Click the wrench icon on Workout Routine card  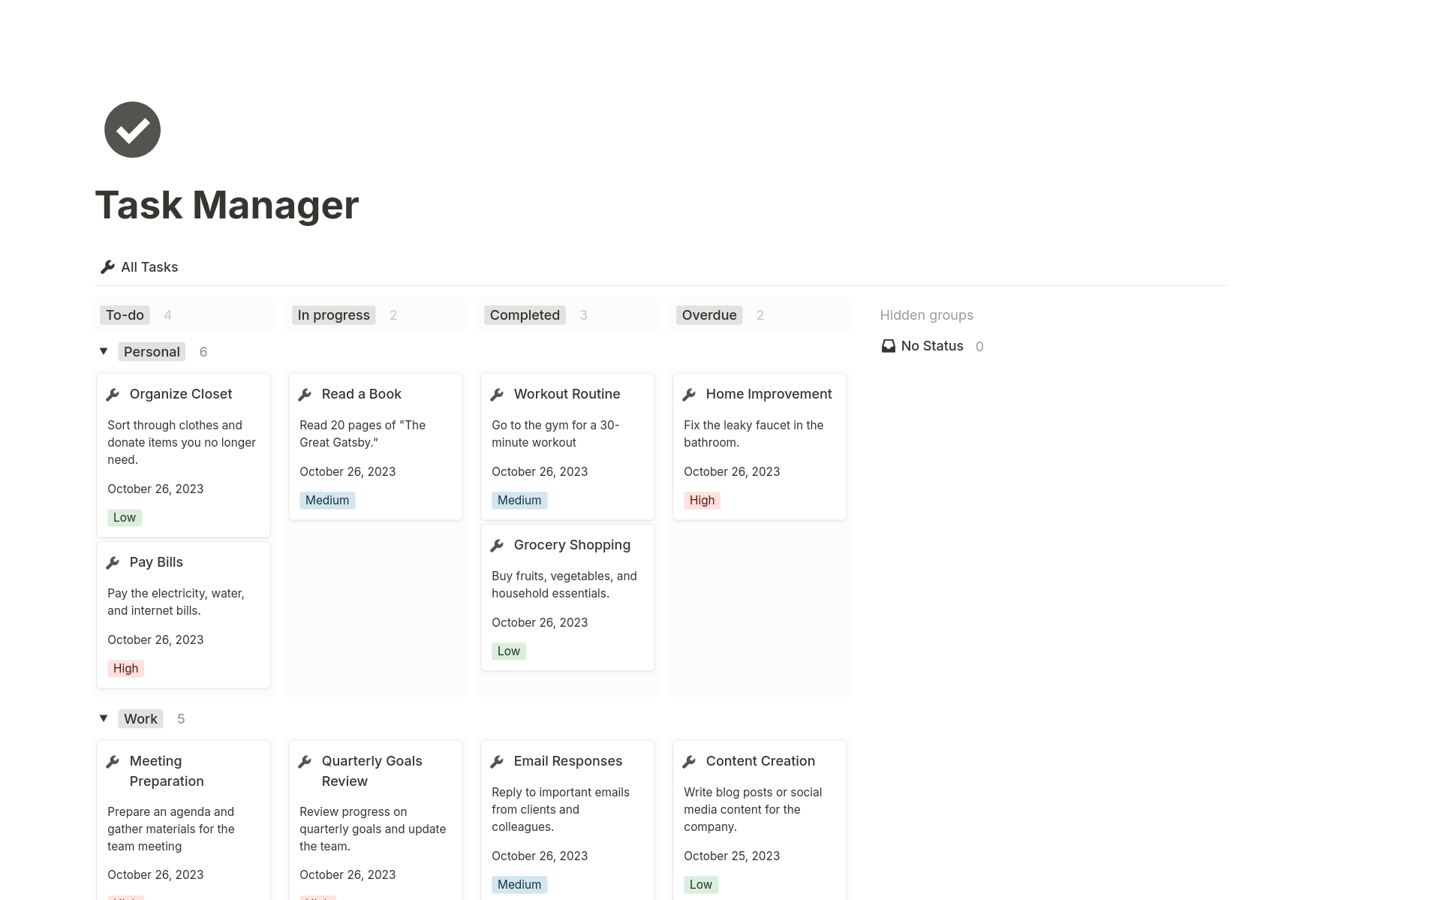498,394
